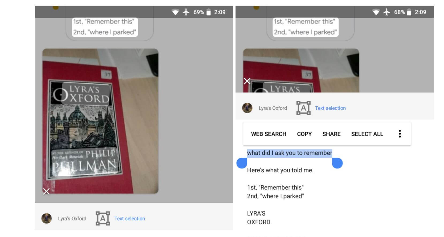Tap Lyra's Oxford avatar on left screen
Viewport: 444px width, 237px height.
tap(47, 219)
